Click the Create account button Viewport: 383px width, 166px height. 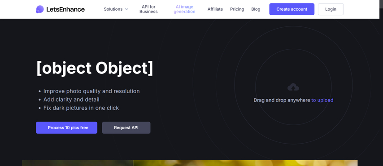(292, 9)
